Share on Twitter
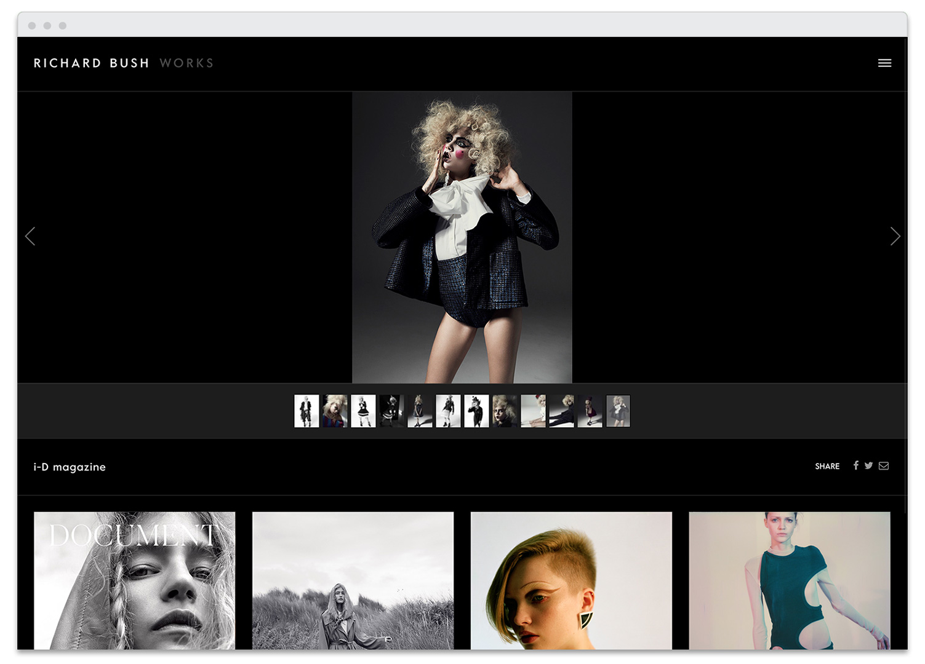 point(868,465)
